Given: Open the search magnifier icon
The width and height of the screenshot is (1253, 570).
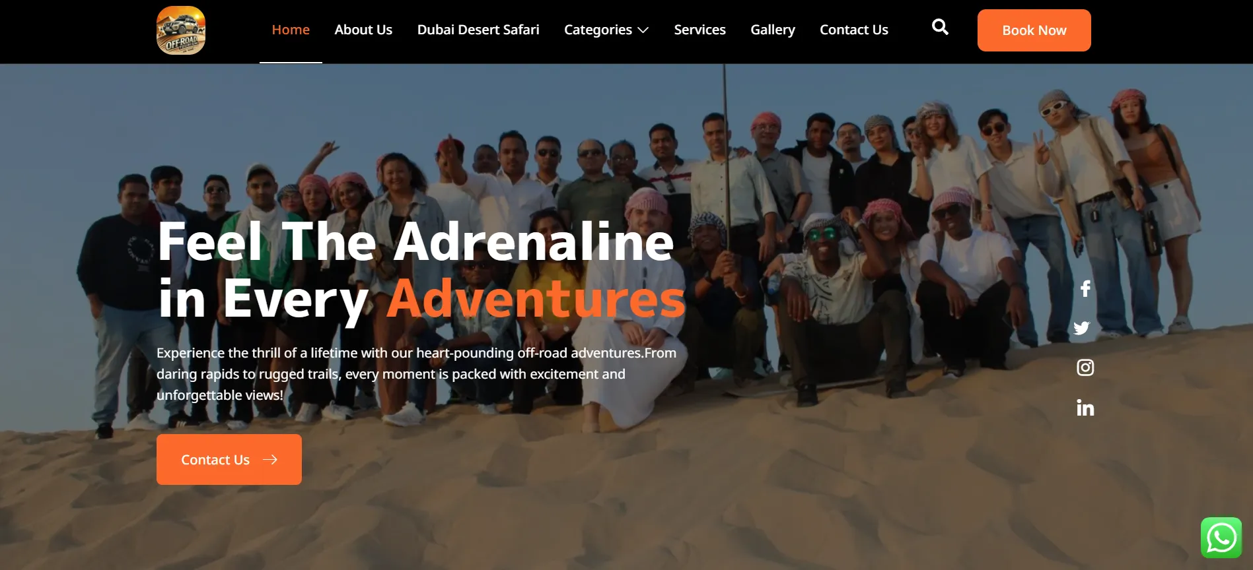Looking at the screenshot, I should pyautogui.click(x=940, y=27).
